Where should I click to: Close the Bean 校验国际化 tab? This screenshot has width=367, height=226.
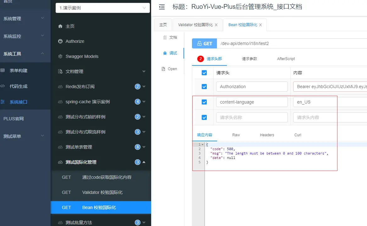260,25
